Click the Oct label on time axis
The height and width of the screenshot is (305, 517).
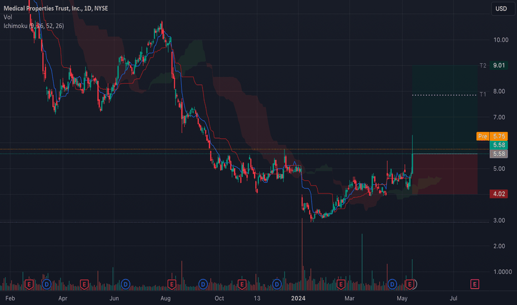coord(219,298)
